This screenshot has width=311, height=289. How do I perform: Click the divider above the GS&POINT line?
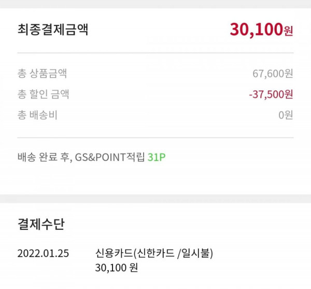(155, 137)
